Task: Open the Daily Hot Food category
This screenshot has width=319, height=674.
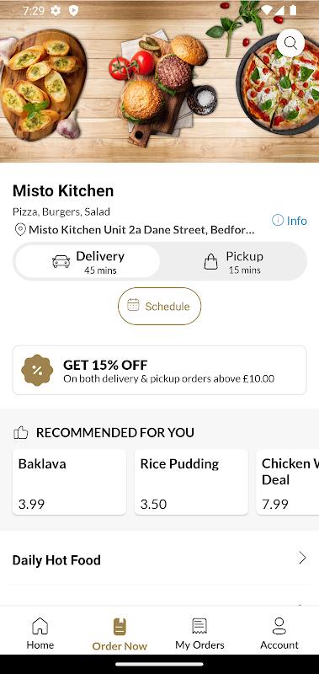Action: pyautogui.click(x=159, y=559)
